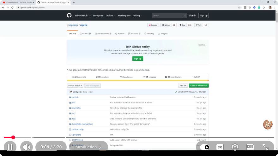The width and height of the screenshot is (278, 156).
Task: Click the GitHub octocat logo
Action: [69, 15]
